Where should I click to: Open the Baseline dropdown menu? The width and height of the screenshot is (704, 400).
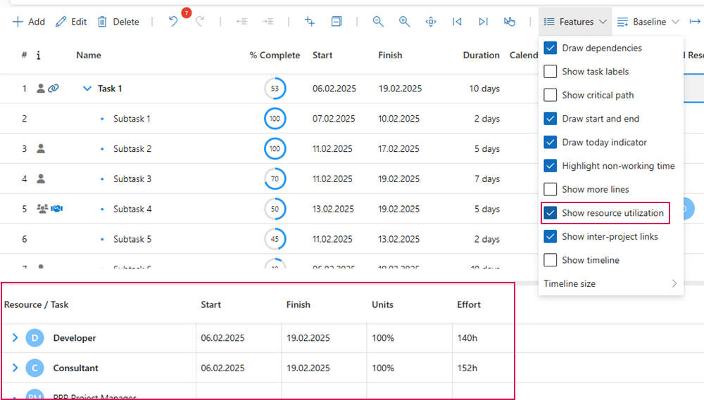[648, 22]
